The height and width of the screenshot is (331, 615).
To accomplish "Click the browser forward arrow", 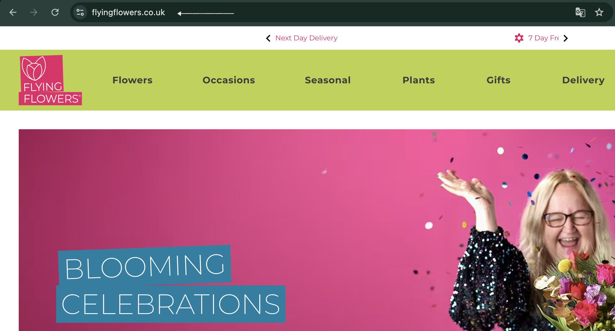I will (34, 12).
